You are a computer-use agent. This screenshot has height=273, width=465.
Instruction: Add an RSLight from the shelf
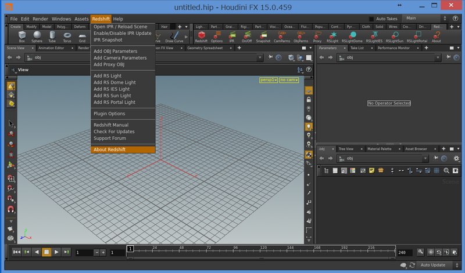(332, 37)
